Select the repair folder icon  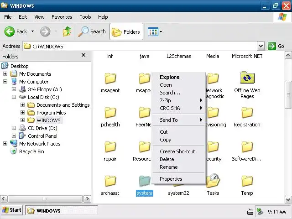click(110, 147)
